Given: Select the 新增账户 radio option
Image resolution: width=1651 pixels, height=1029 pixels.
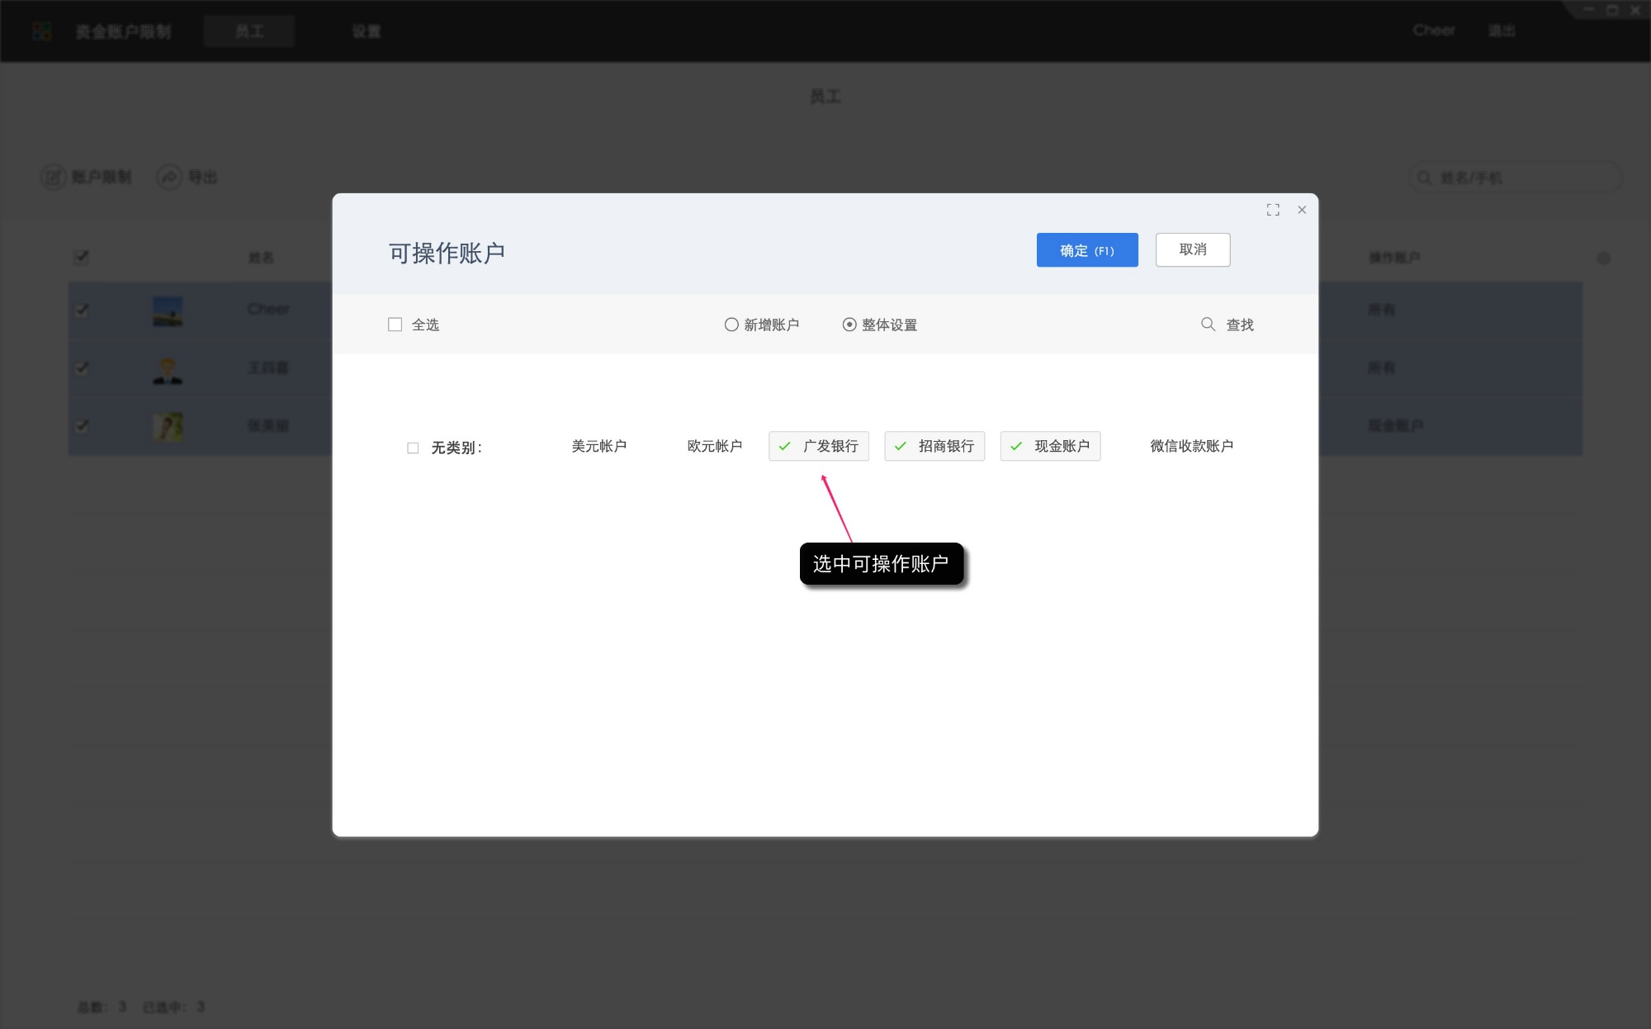Looking at the screenshot, I should [x=731, y=325].
